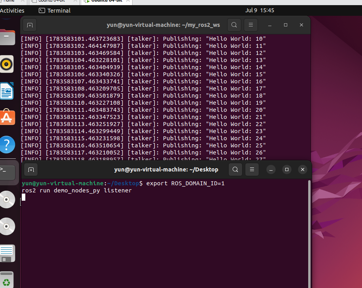Open Terminal app menu in top bar
This screenshot has width=362, height=288.
[55, 11]
